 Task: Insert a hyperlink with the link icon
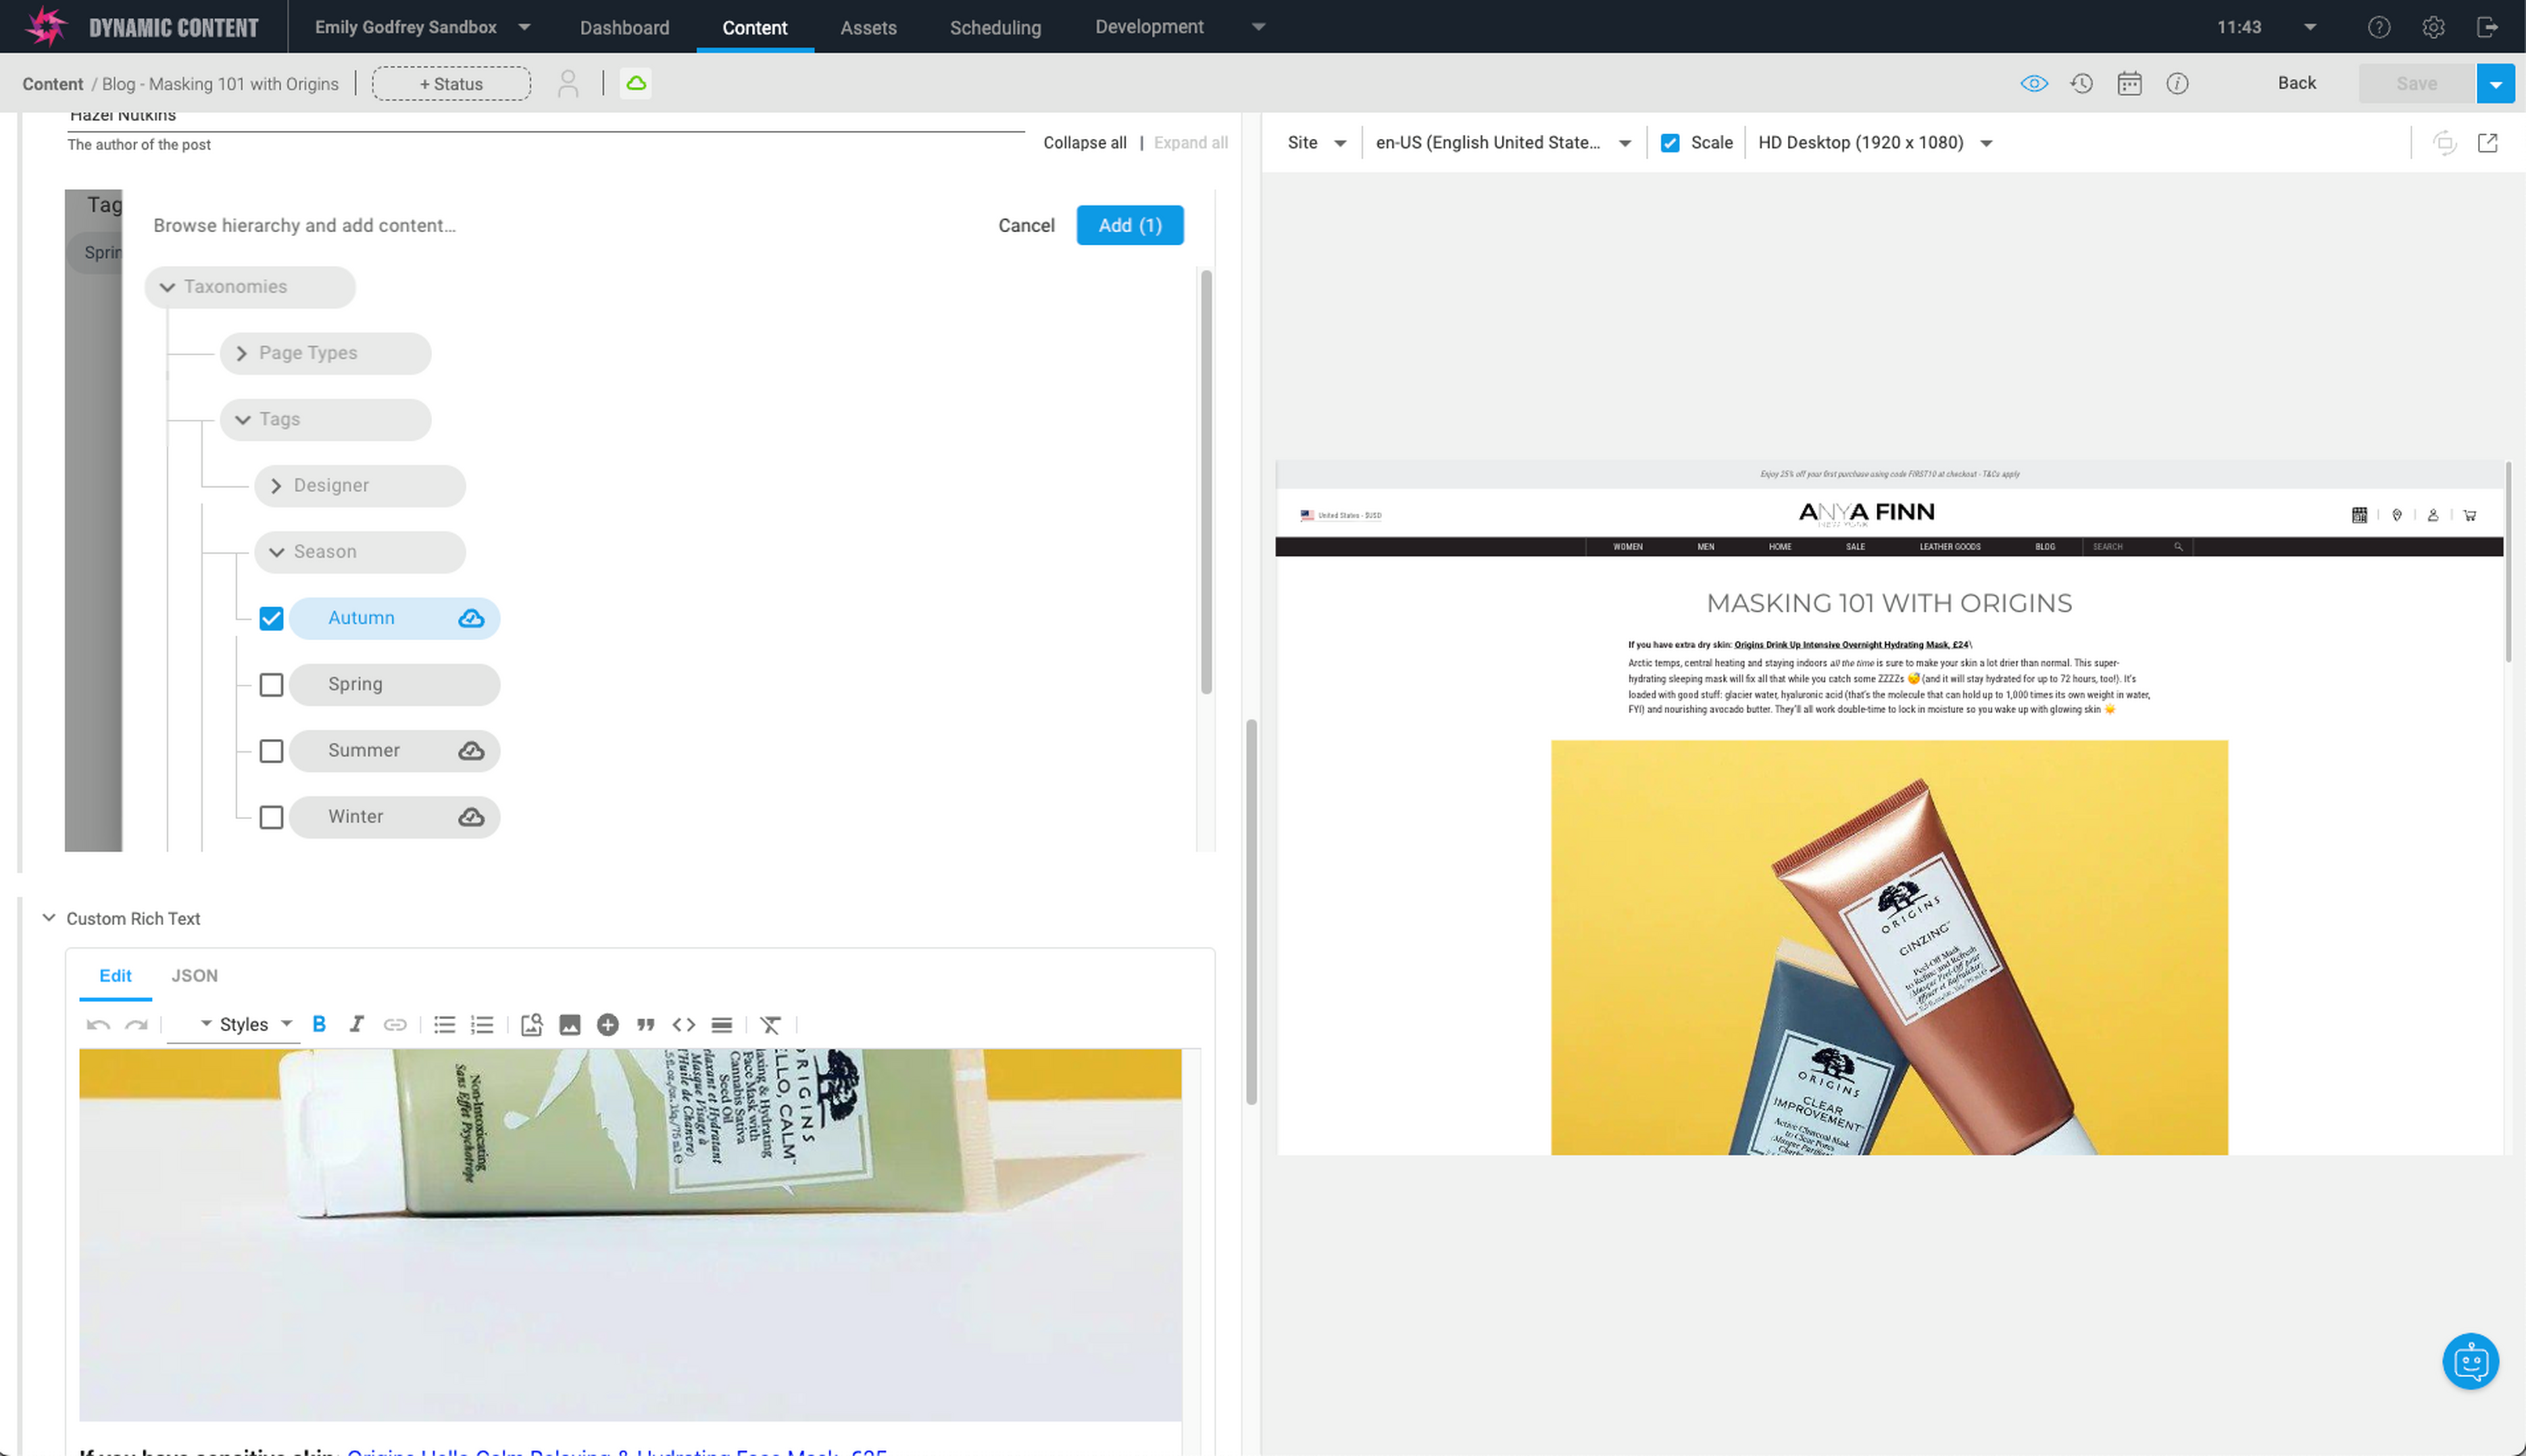coord(395,1024)
